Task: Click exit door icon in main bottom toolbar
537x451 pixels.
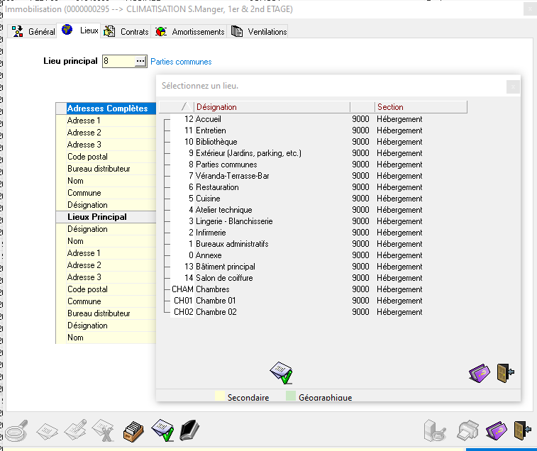Action: (522, 430)
